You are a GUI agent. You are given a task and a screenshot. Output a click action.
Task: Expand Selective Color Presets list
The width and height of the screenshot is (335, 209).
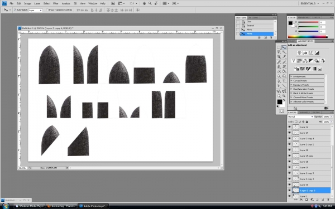(291, 101)
